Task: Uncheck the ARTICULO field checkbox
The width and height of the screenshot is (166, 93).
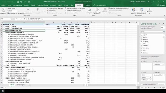Action: click(141, 41)
